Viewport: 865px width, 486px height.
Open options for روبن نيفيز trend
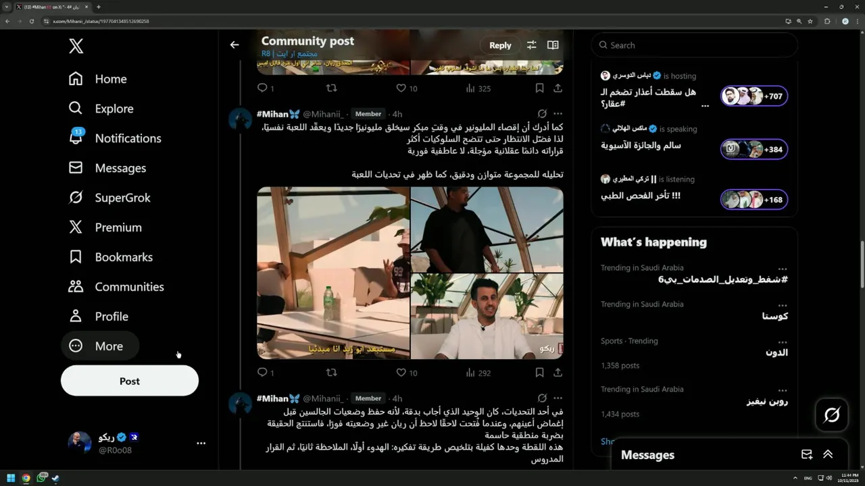point(782,390)
